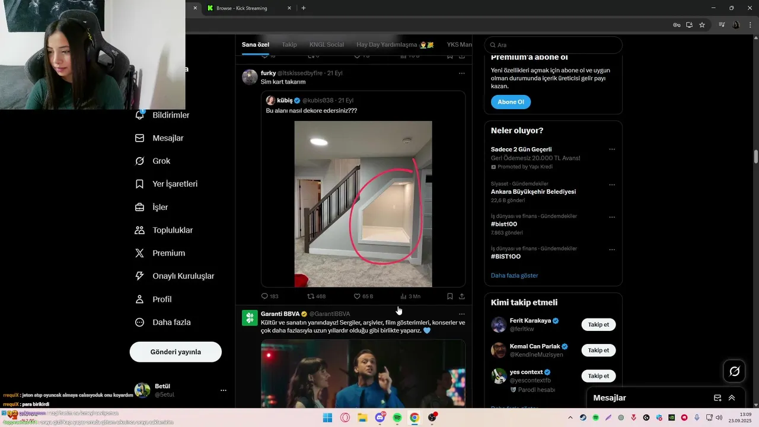Open Grok icon in sidebar
Screen dimensions: 759x427
140,161
